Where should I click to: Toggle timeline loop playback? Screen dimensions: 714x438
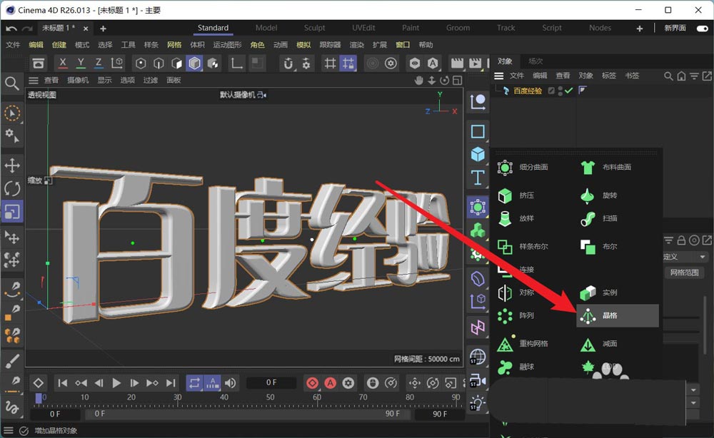pyautogui.click(x=194, y=383)
